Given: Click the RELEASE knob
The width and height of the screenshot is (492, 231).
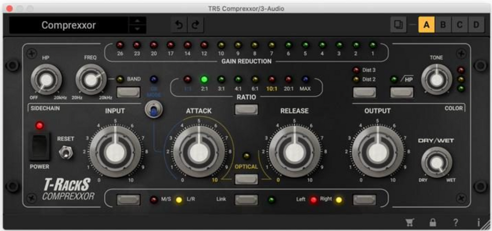Looking at the screenshot, I should click(x=295, y=152).
